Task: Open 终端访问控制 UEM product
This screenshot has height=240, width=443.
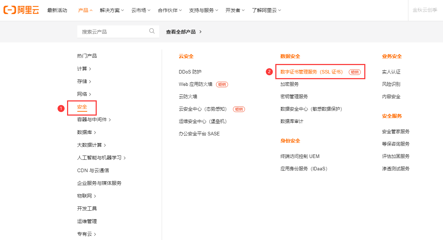Action: 300,156
